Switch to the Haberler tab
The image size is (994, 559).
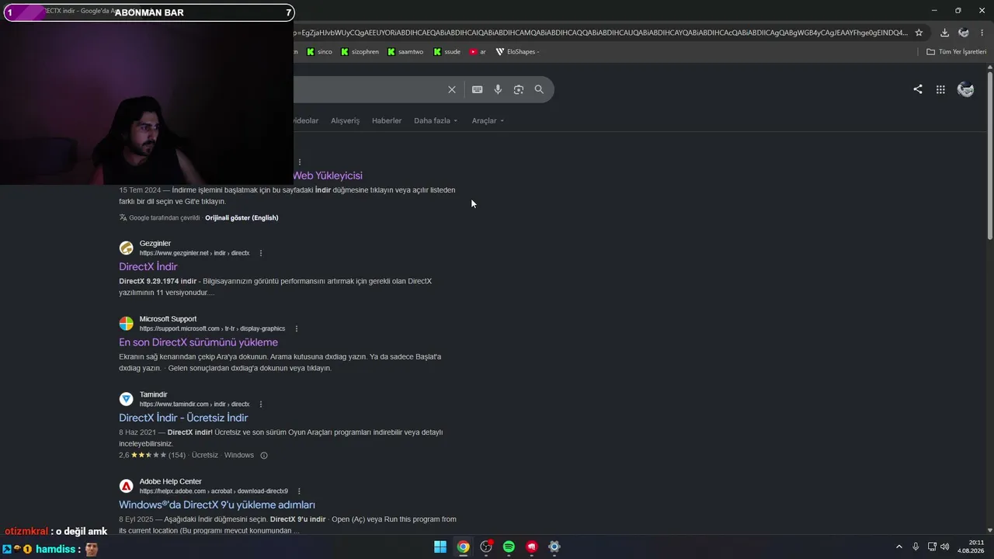coord(387,121)
